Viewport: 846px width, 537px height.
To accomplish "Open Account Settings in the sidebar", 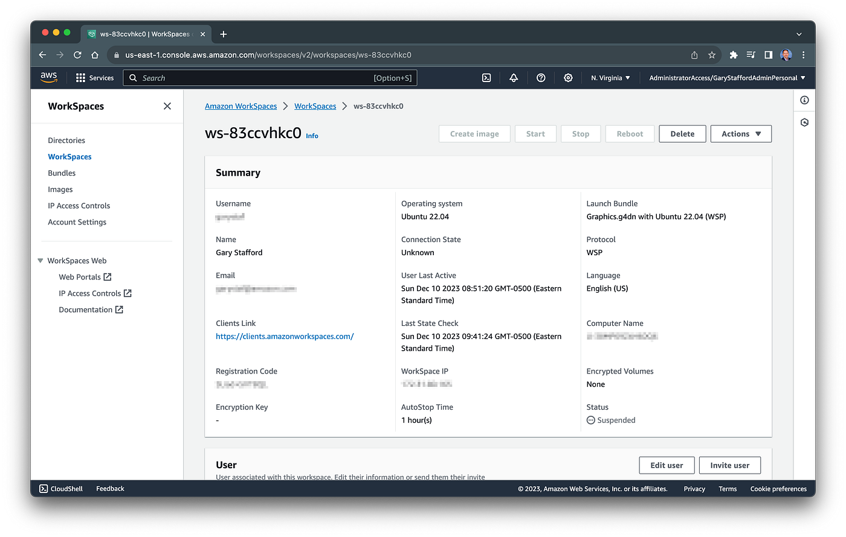I will click(77, 222).
